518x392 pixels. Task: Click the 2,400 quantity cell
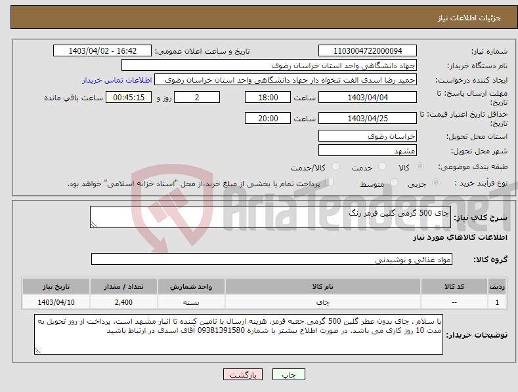123,302
